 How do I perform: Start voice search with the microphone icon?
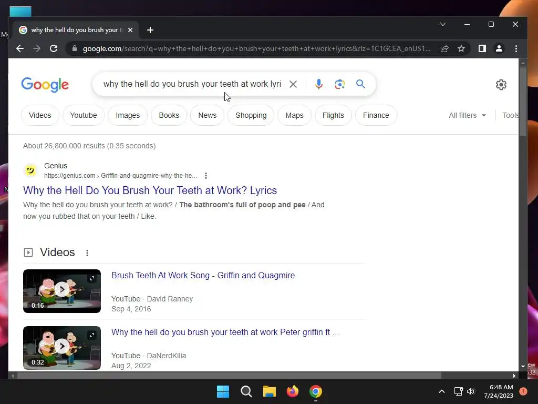(x=319, y=84)
